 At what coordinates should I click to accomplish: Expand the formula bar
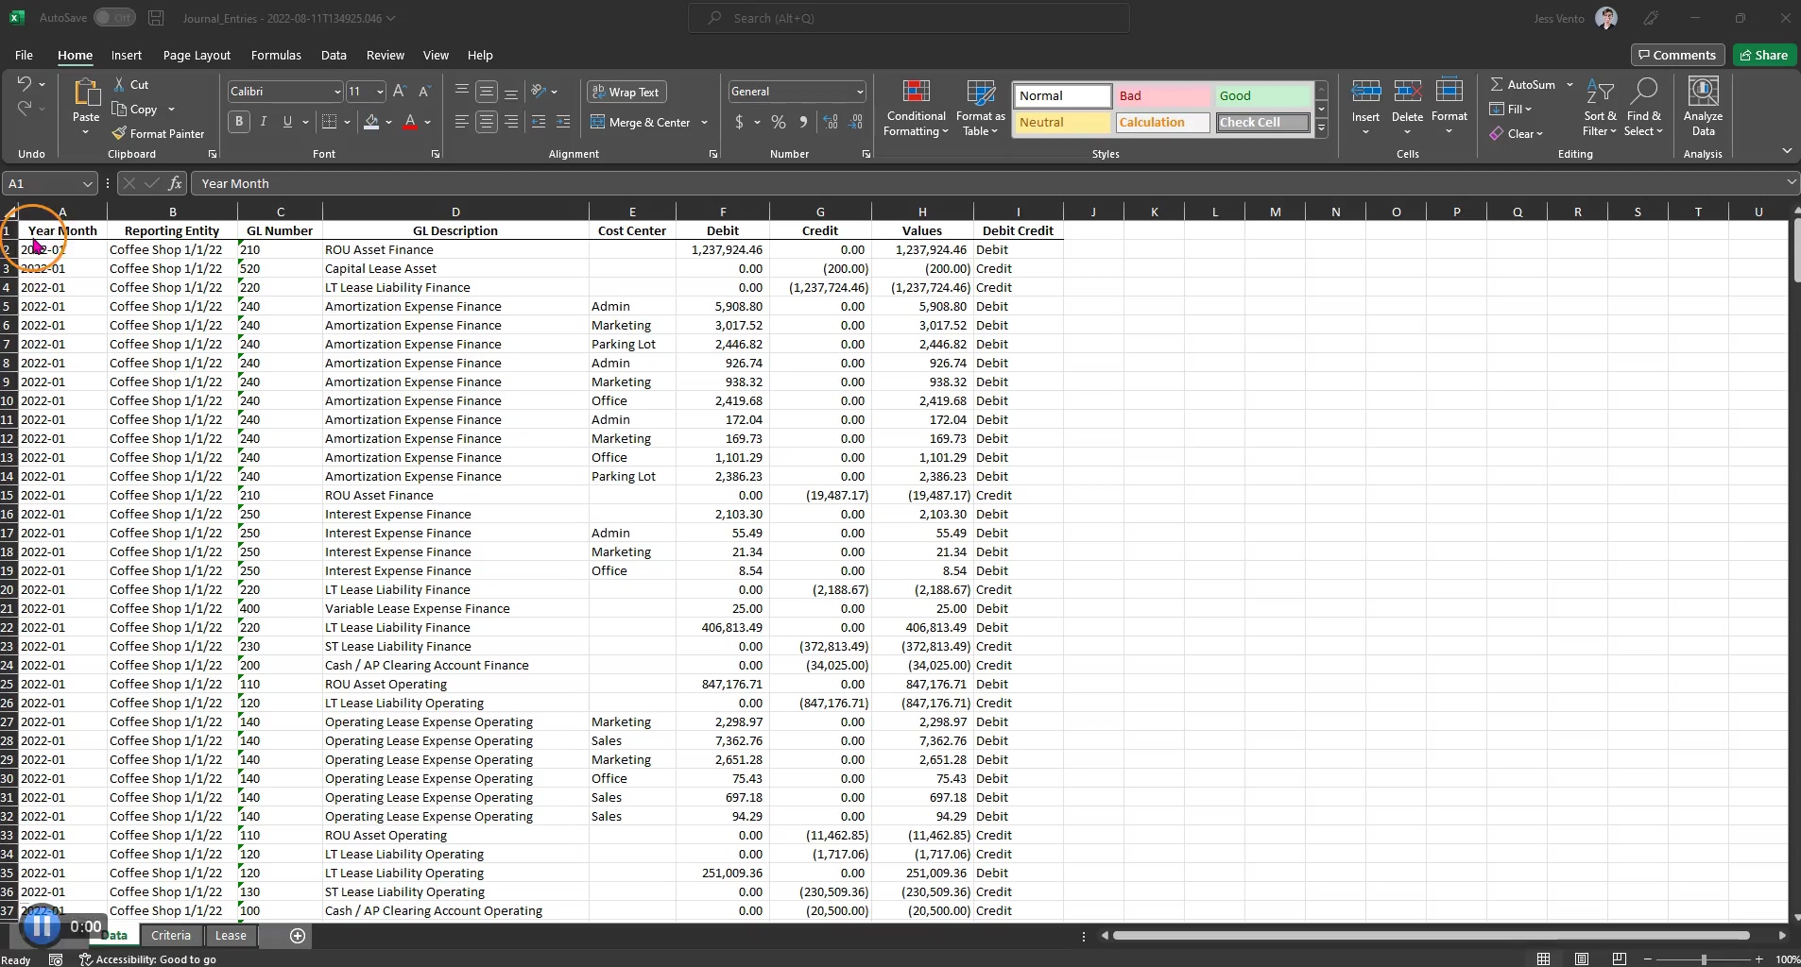tap(1791, 182)
